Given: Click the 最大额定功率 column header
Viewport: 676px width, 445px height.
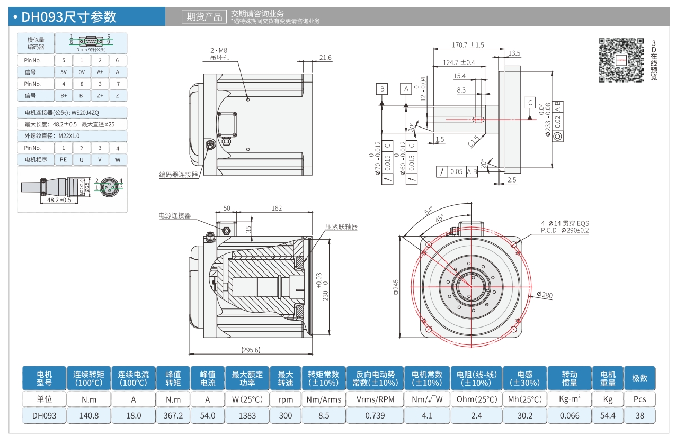Looking at the screenshot, I should pyautogui.click(x=247, y=378).
